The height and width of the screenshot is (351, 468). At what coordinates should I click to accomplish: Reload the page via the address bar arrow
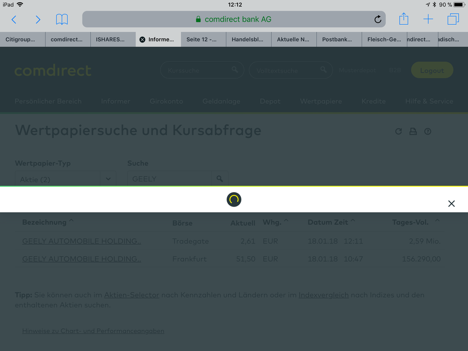pyautogui.click(x=378, y=19)
